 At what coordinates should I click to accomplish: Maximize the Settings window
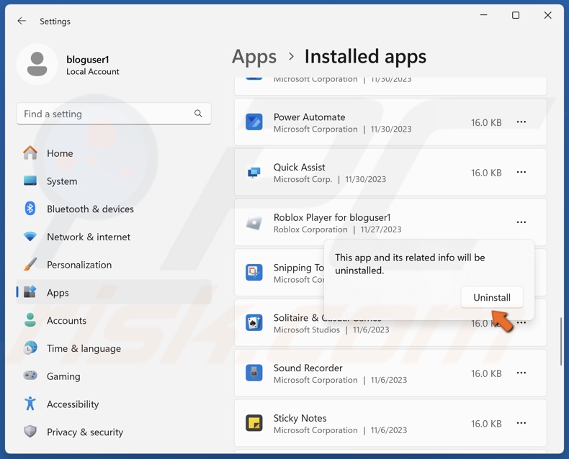[x=515, y=15]
